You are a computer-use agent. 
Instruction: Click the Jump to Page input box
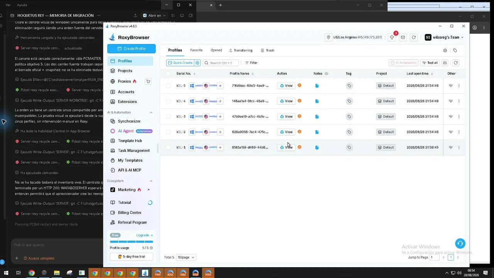(x=435, y=257)
